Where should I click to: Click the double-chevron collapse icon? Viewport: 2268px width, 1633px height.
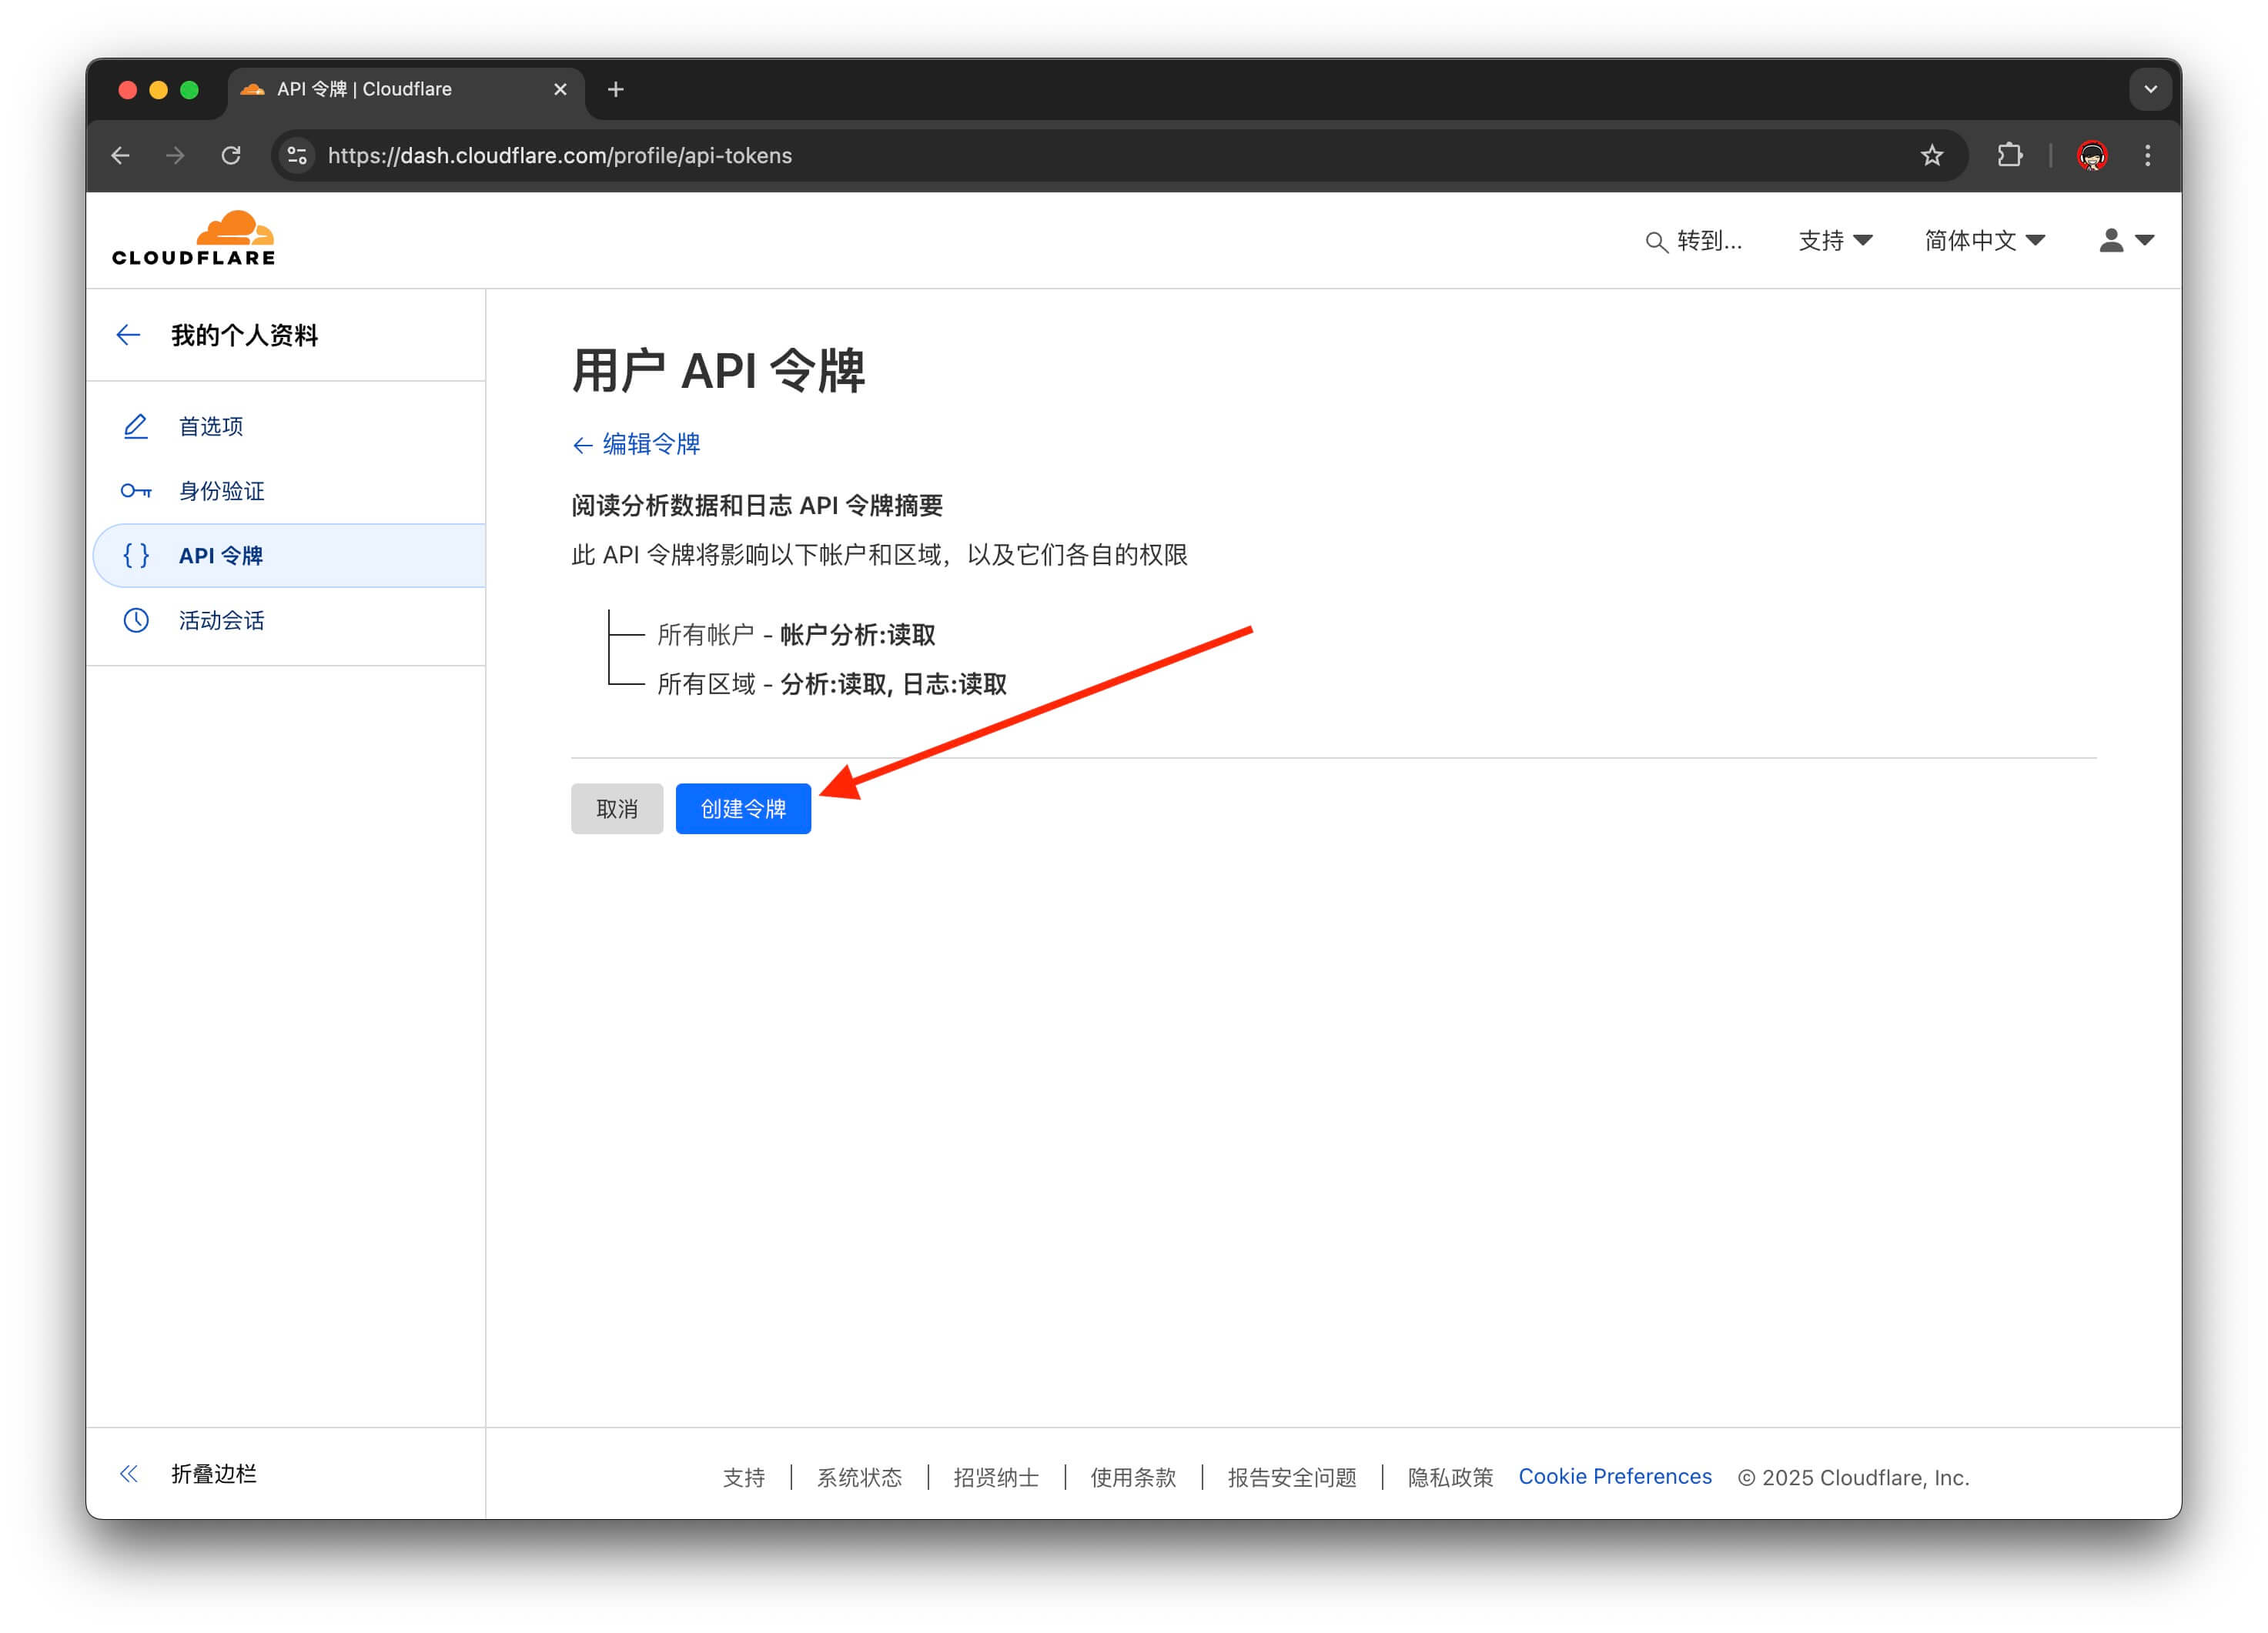click(129, 1474)
